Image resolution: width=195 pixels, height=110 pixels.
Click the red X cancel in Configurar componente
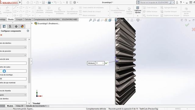(1, 35)
